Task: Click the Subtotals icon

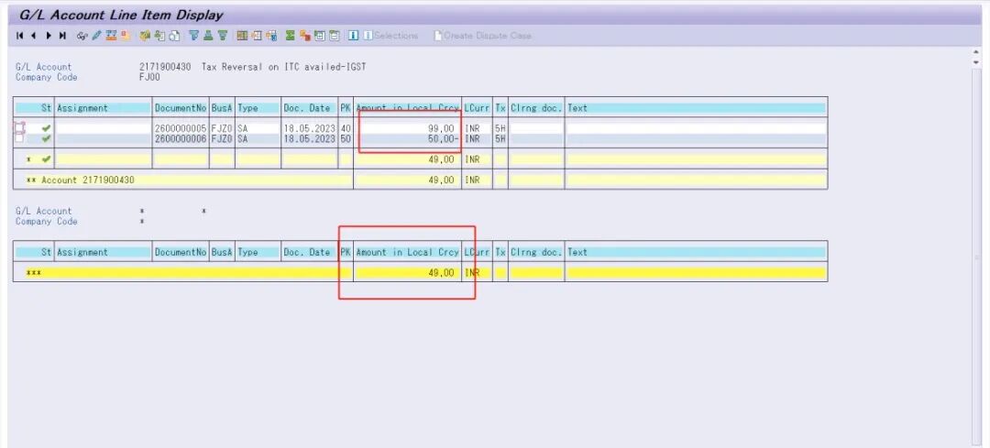Action: (x=304, y=36)
